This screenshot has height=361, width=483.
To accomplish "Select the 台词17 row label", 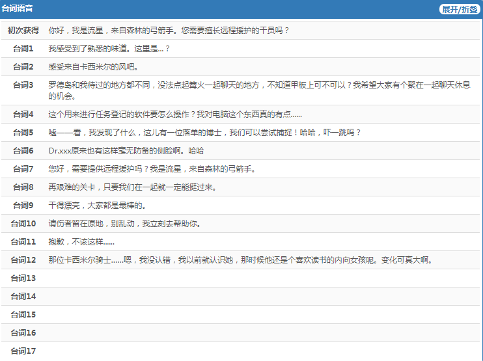I will tap(23, 351).
